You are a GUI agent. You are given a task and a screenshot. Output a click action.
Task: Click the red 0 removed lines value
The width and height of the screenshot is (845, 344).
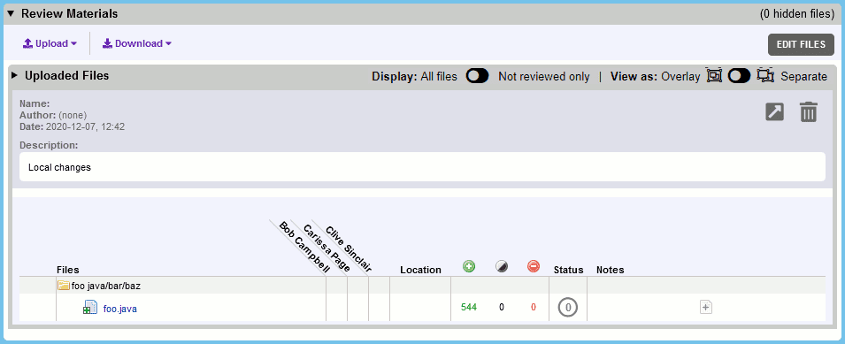tap(534, 308)
